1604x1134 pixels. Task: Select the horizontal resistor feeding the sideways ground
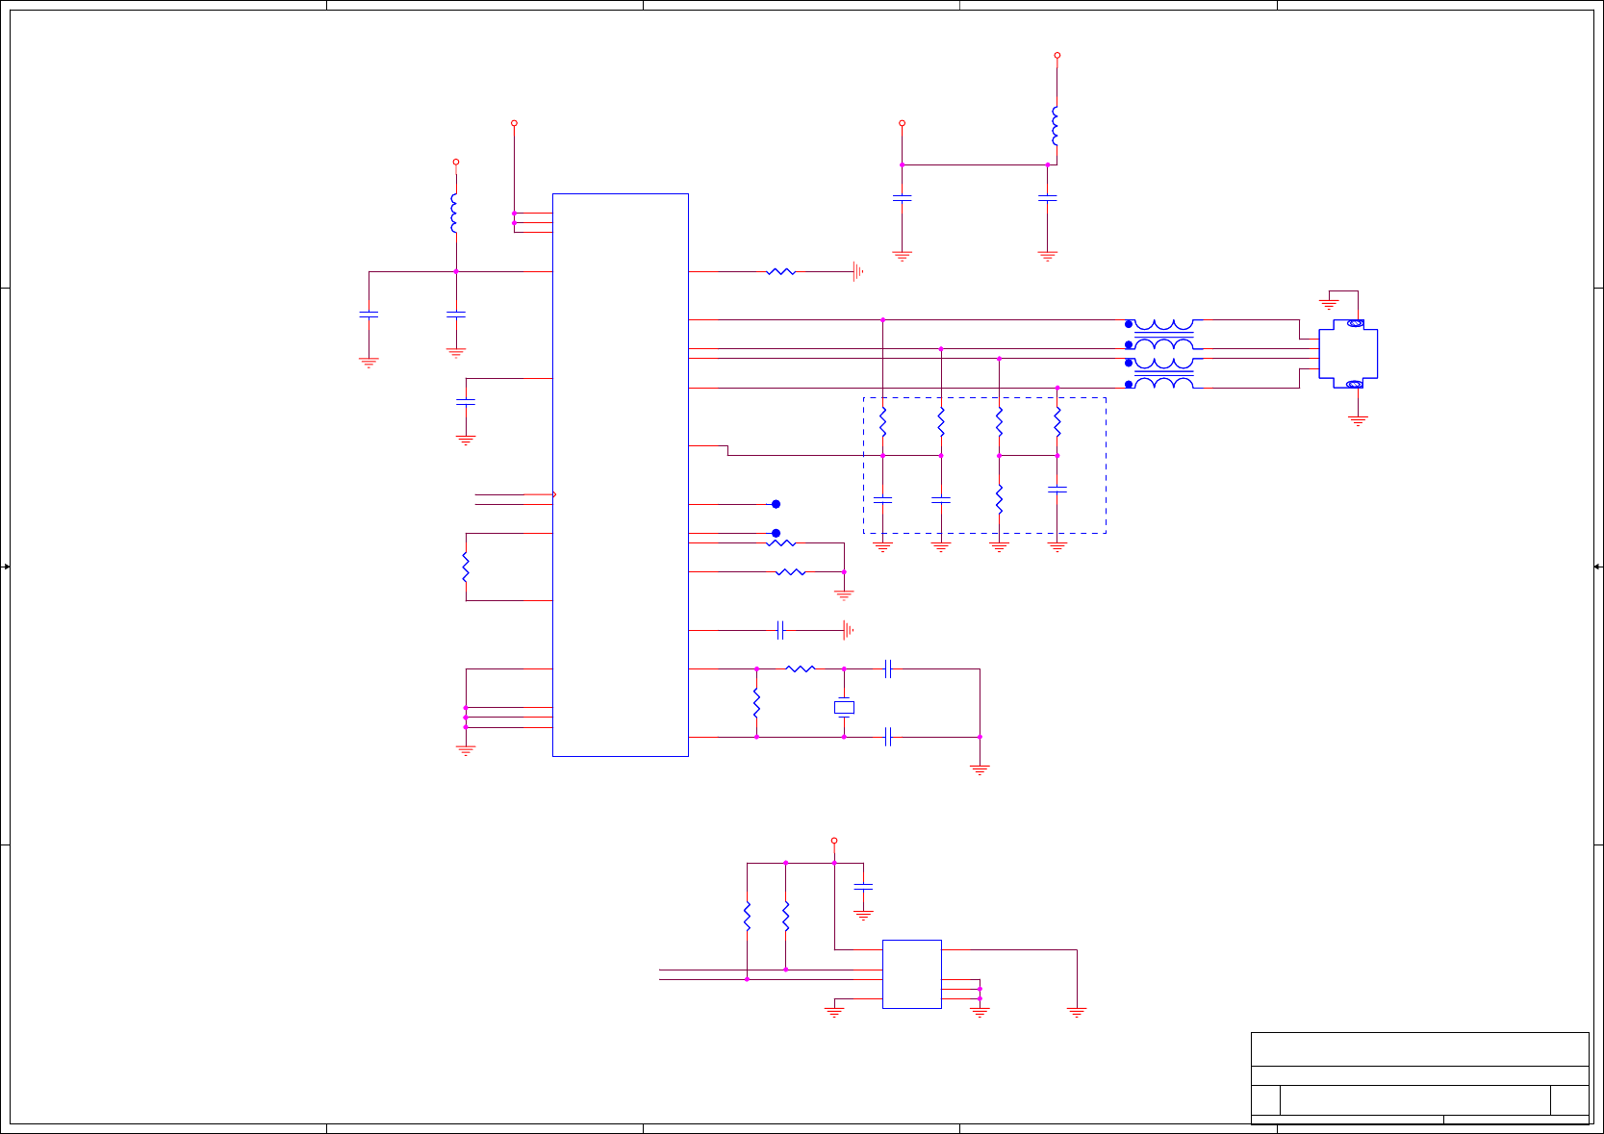(781, 272)
